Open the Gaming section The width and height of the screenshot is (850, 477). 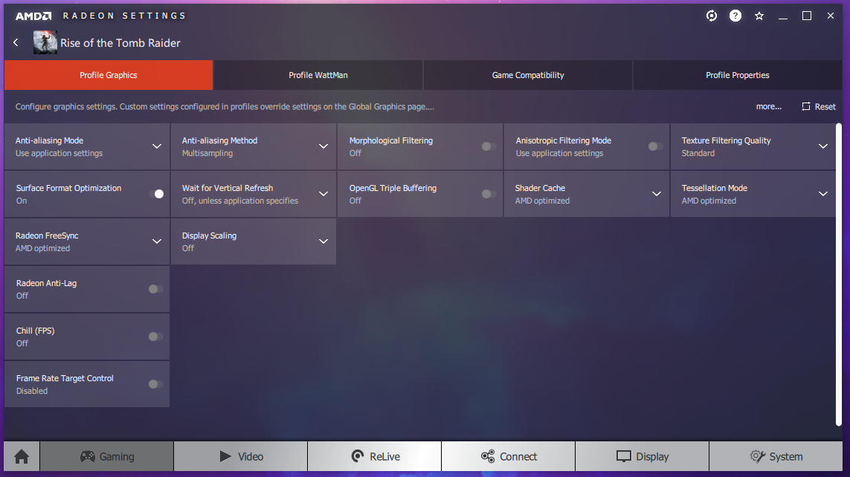coord(107,456)
